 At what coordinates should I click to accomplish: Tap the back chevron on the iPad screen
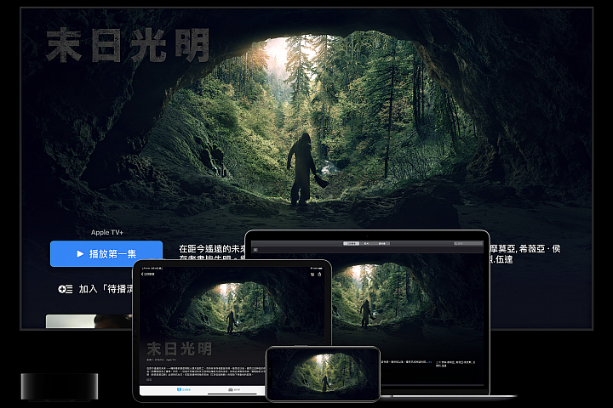142,274
